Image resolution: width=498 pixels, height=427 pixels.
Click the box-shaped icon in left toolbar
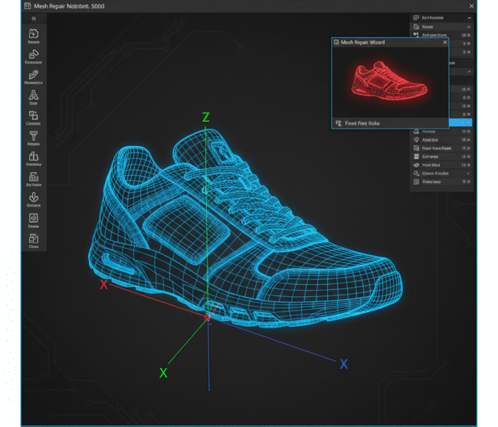pyautogui.click(x=34, y=156)
